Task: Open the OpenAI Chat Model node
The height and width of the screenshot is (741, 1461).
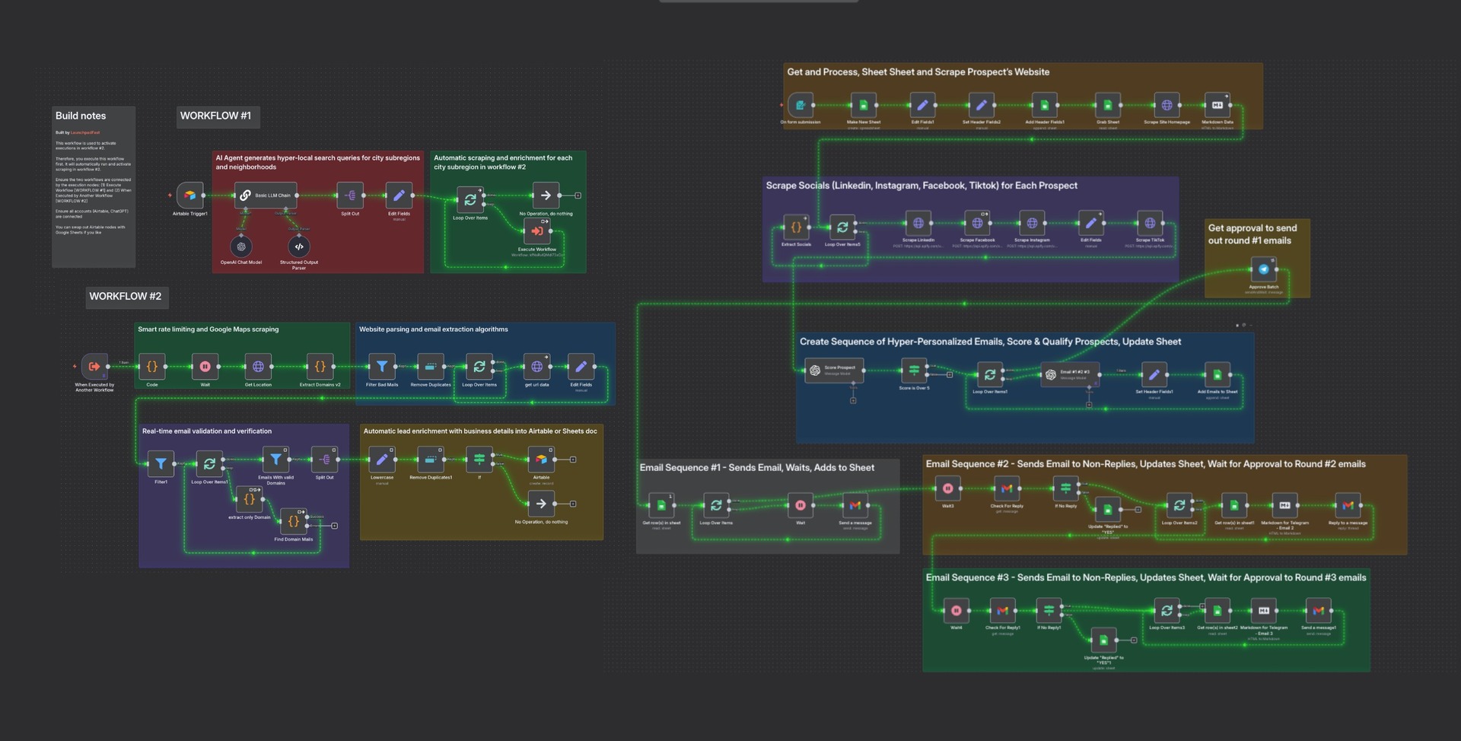Action: [x=240, y=246]
